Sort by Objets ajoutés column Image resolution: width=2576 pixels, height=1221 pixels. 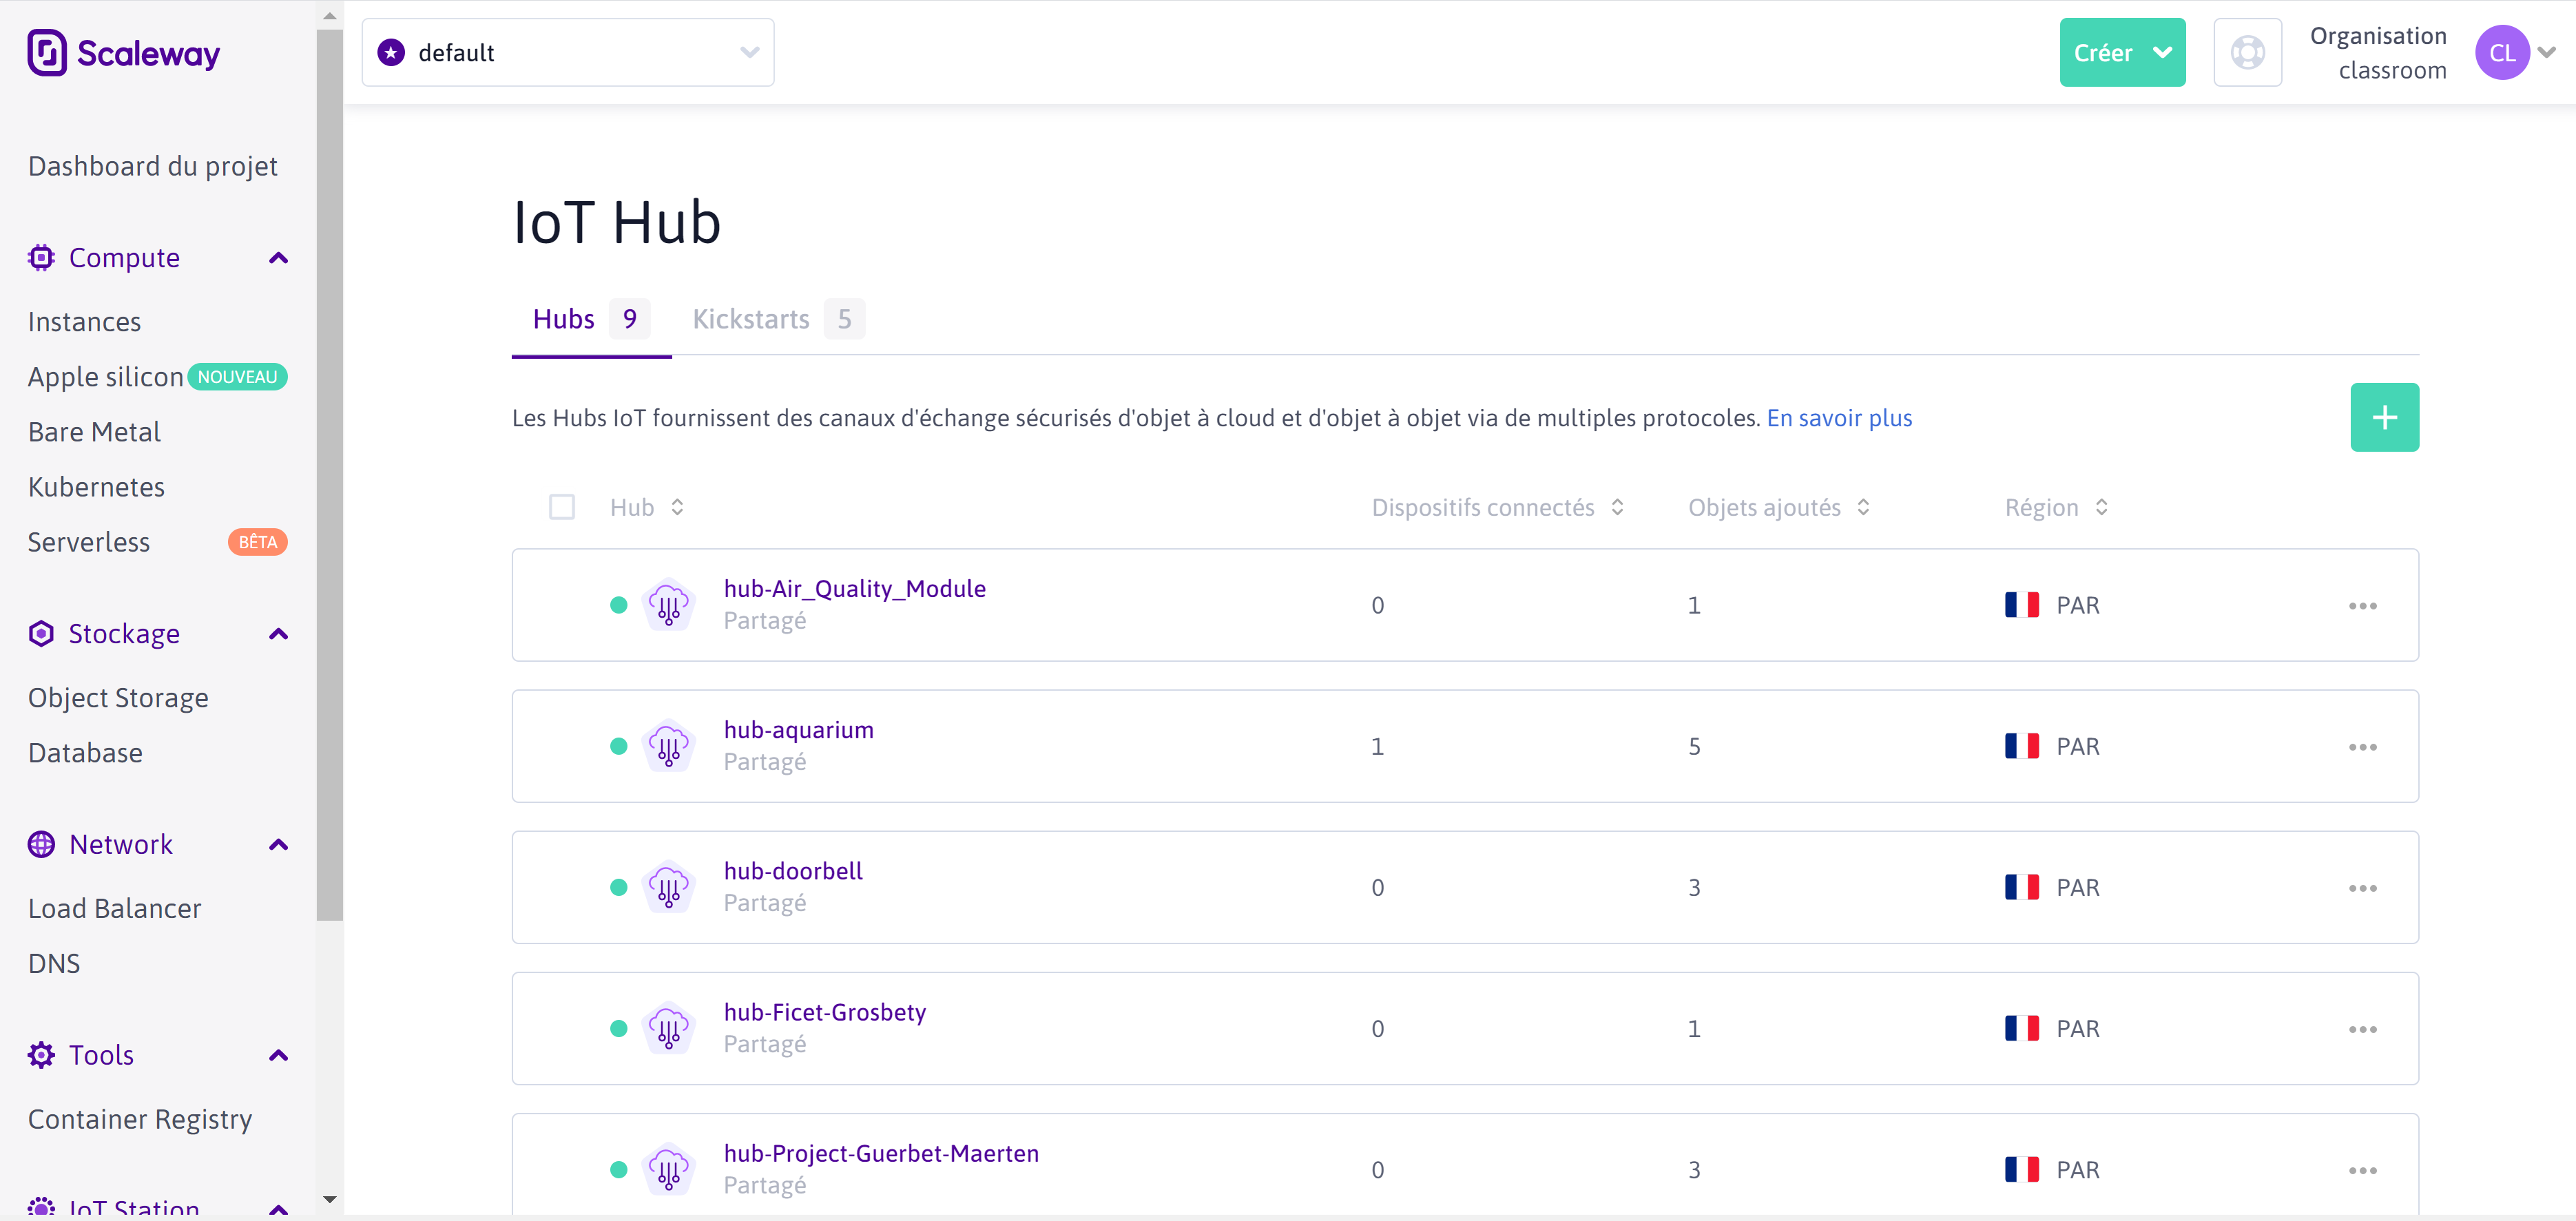(1778, 507)
